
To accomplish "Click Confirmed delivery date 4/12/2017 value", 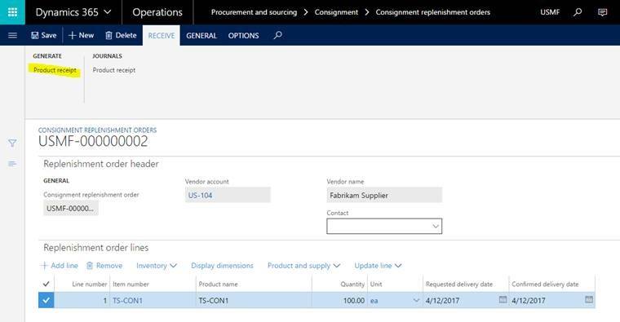I will point(529,301).
